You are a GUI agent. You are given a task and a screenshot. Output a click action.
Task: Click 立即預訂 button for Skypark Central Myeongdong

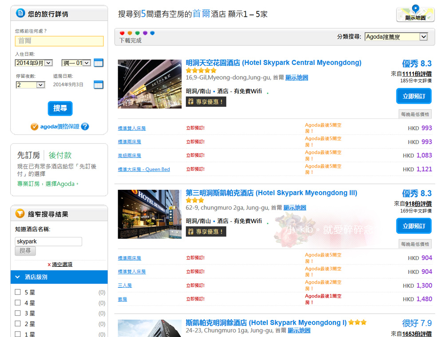pyautogui.click(x=414, y=96)
